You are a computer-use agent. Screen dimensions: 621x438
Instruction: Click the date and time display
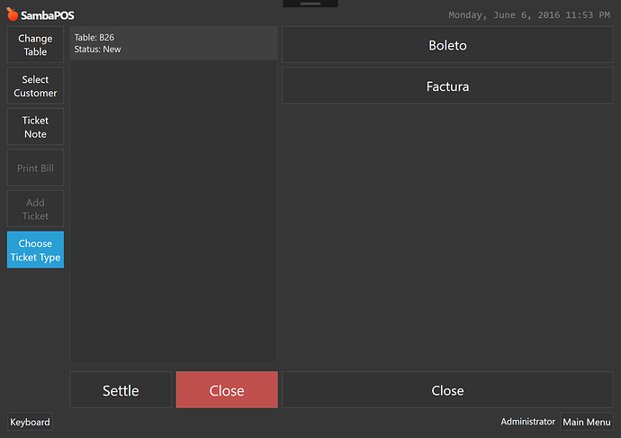coord(529,15)
